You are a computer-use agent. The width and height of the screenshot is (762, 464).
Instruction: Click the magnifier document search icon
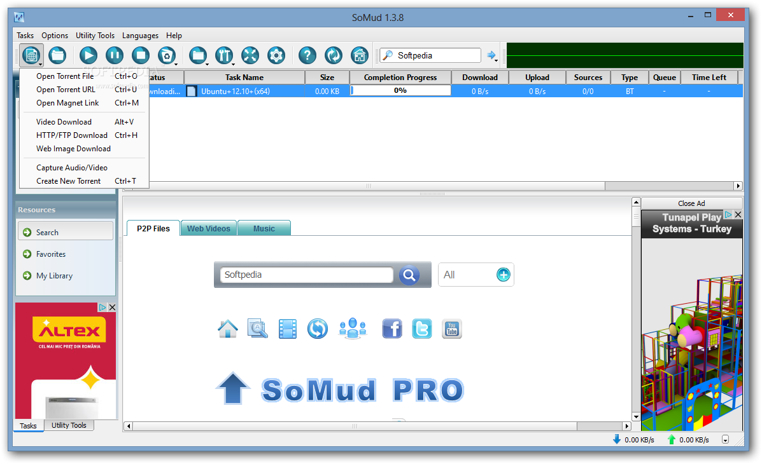coord(258,329)
